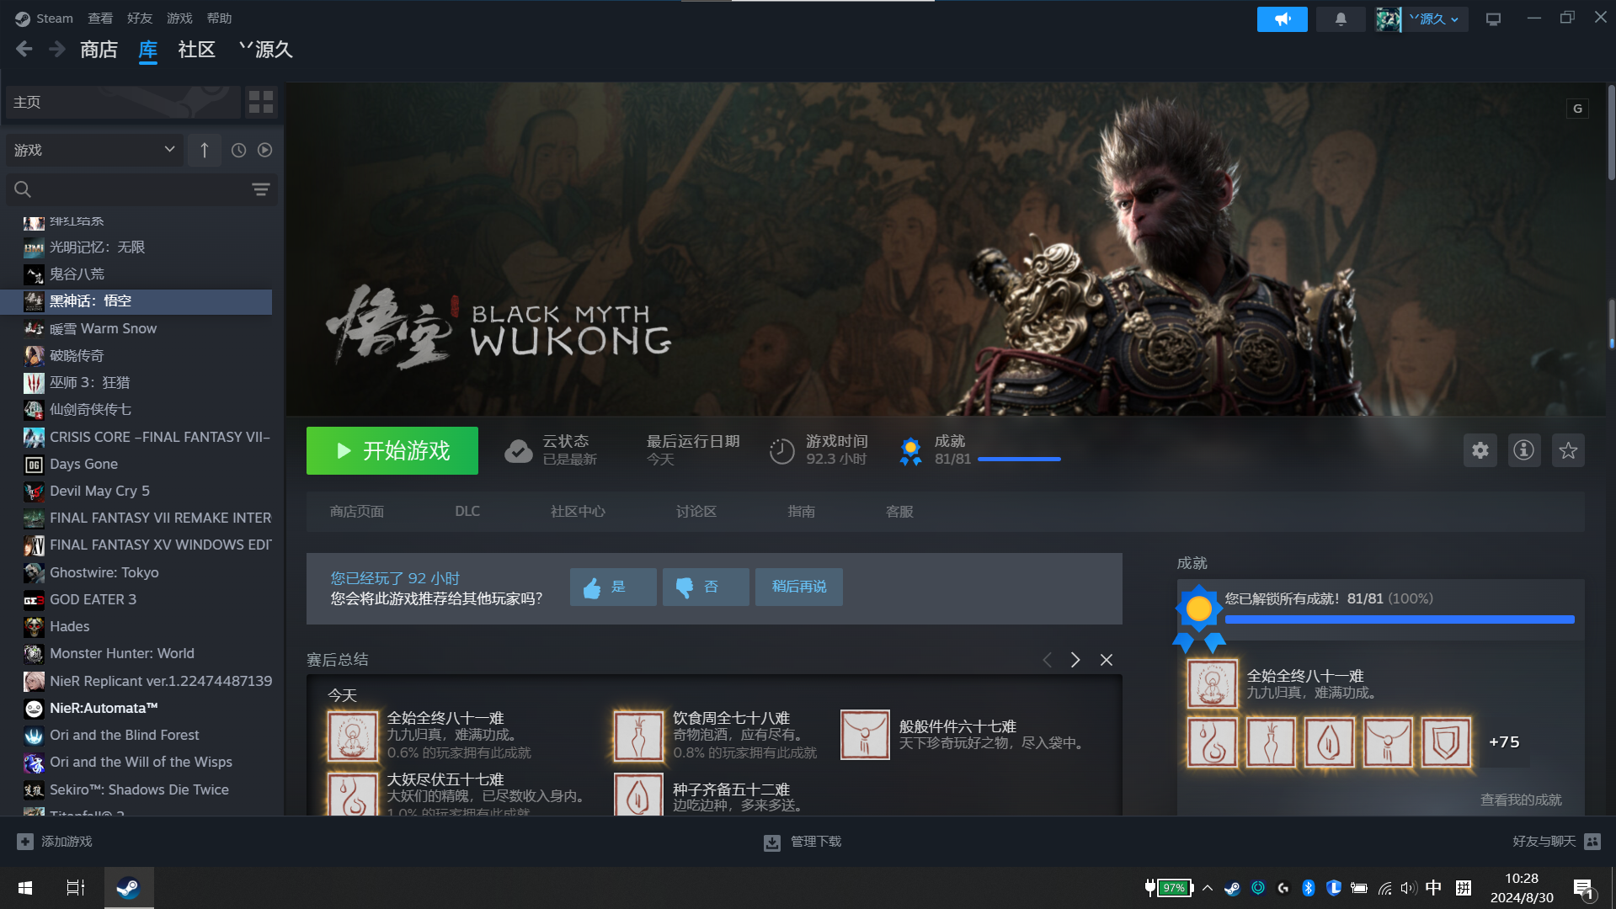Click thumbs-up 是 recommend button
This screenshot has height=909, width=1616.
point(613,587)
